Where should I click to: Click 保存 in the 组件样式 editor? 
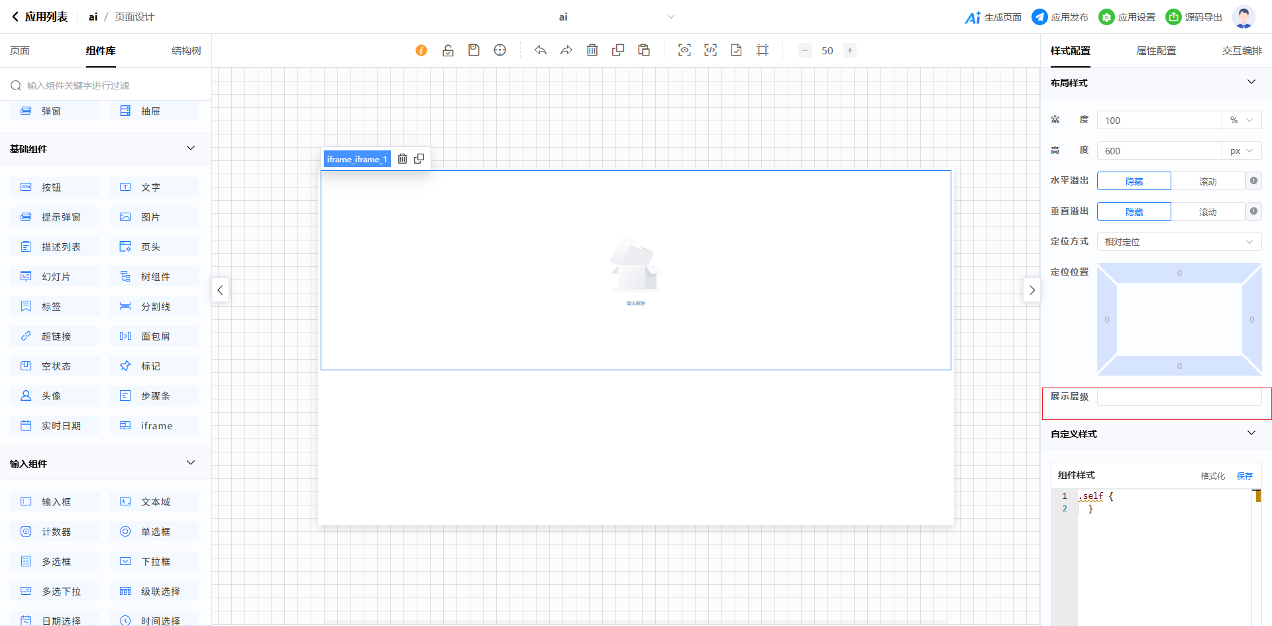click(1245, 476)
